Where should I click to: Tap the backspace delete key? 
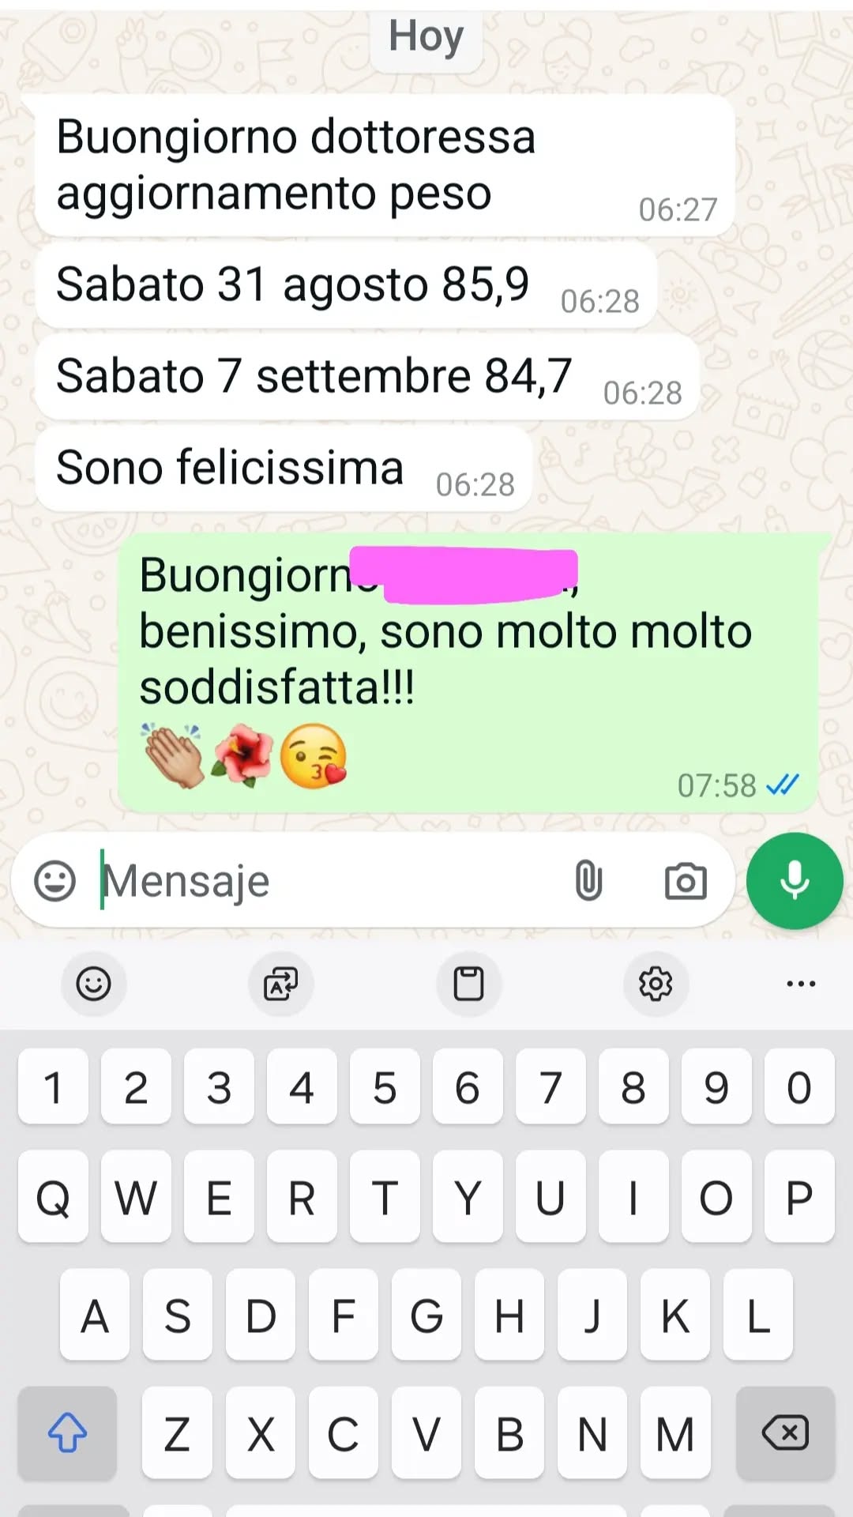point(785,1432)
